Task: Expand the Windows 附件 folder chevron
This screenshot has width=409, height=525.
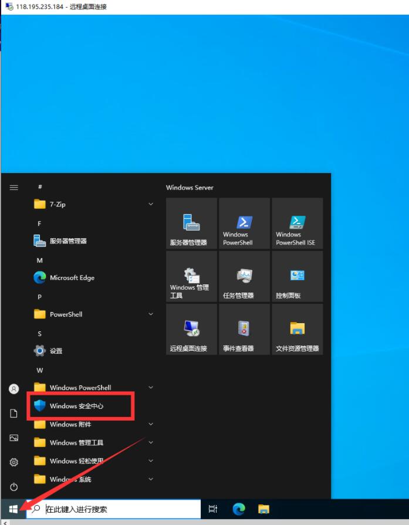Action: pos(151,424)
